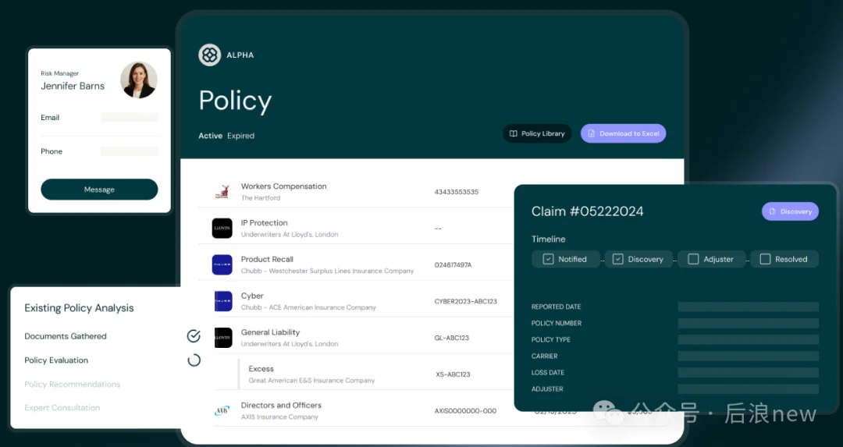
Task: Switch to the Active policies tab
Action: coord(210,136)
